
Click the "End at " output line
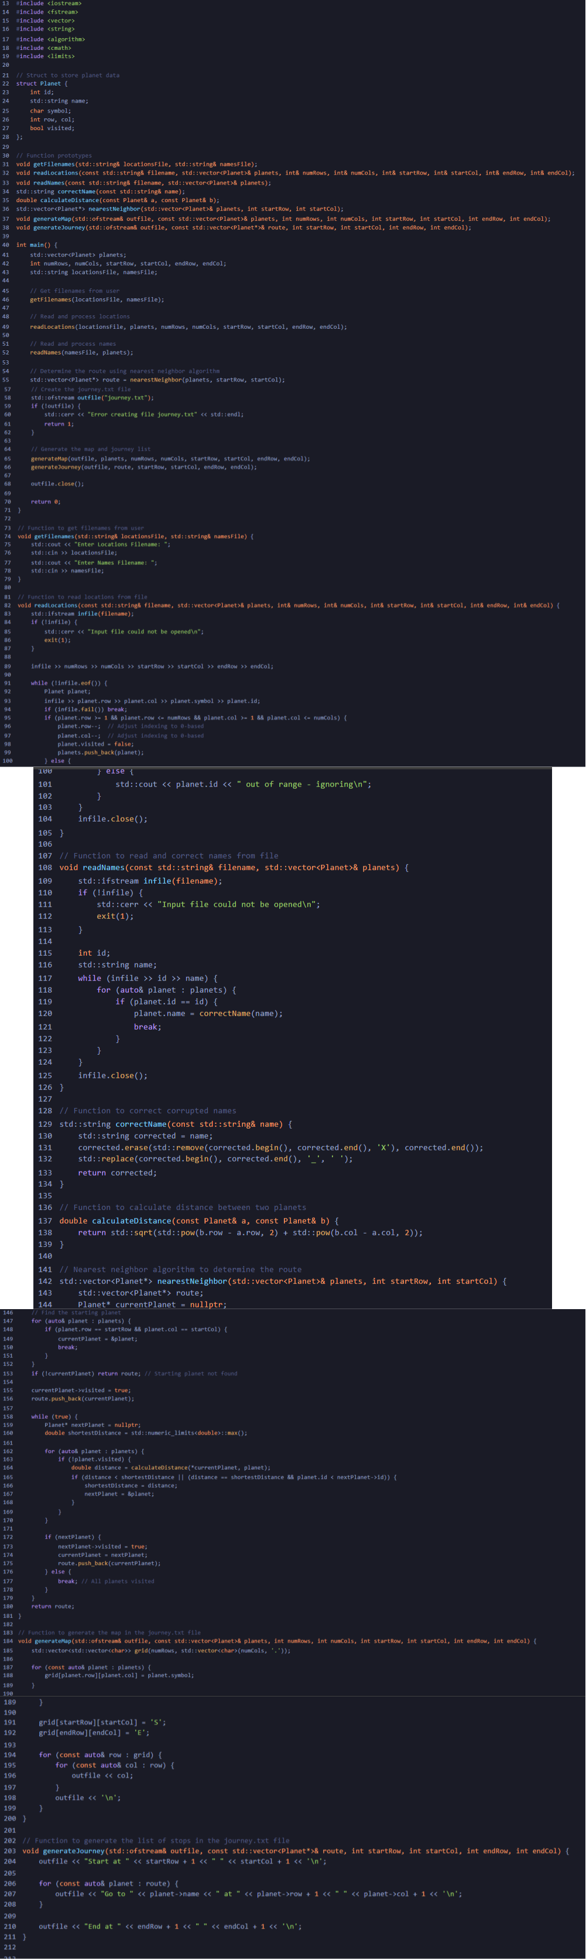coord(170,1926)
